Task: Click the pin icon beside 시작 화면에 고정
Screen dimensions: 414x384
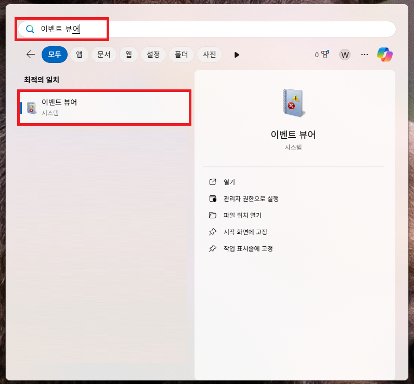Action: (x=213, y=232)
